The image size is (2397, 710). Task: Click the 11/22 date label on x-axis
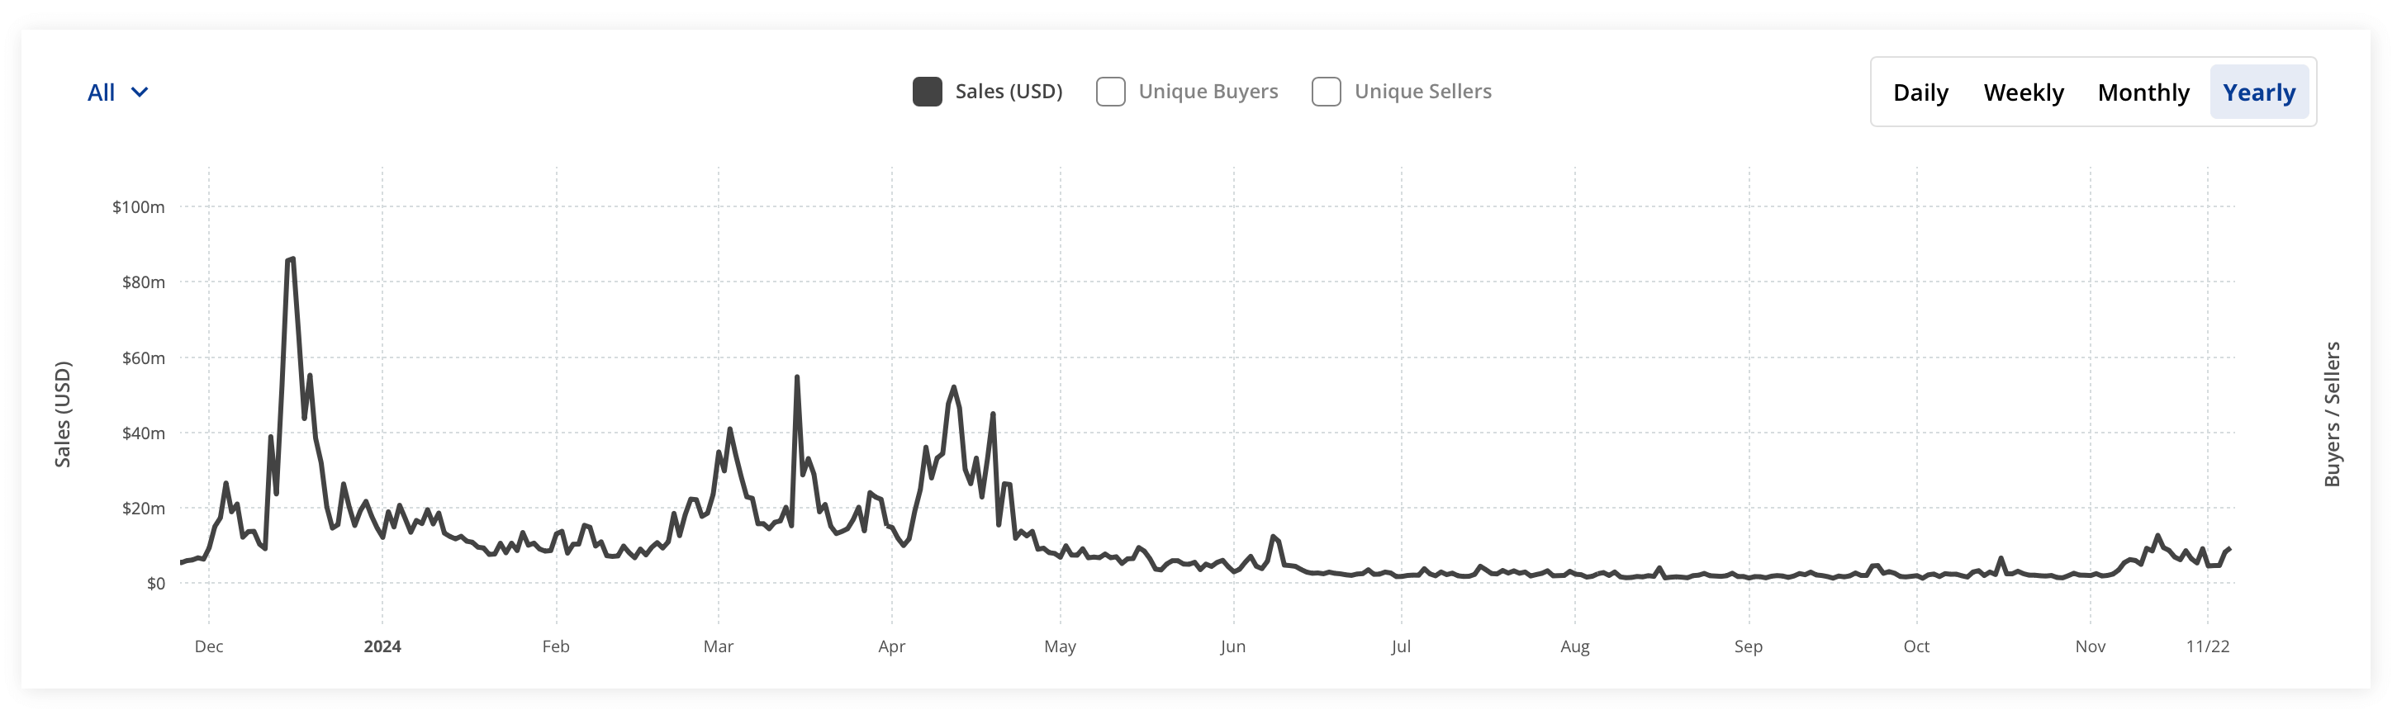pos(2207,646)
